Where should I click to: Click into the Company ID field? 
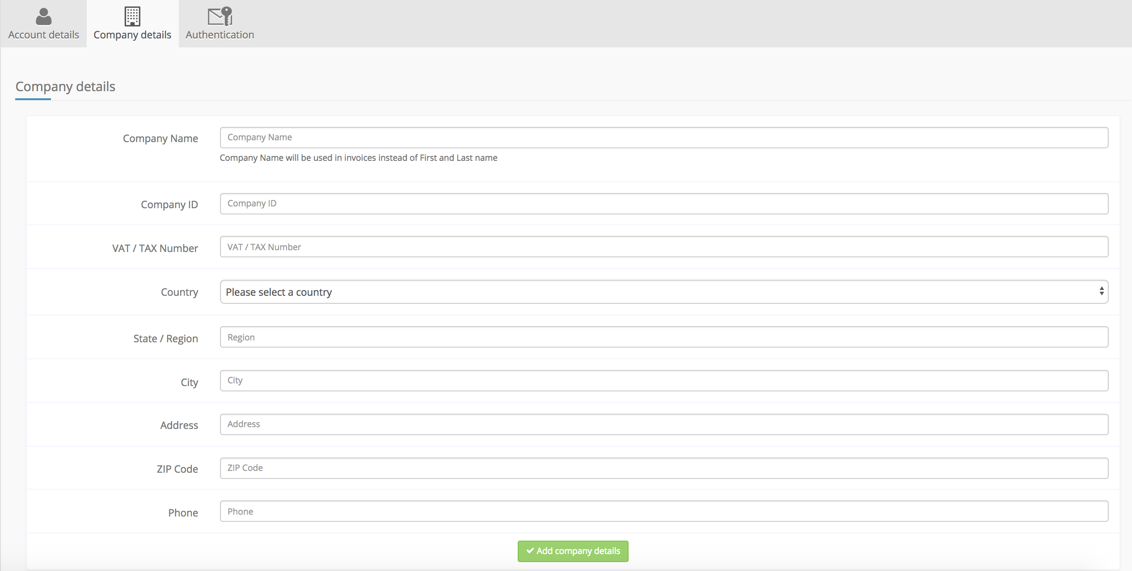click(x=664, y=204)
